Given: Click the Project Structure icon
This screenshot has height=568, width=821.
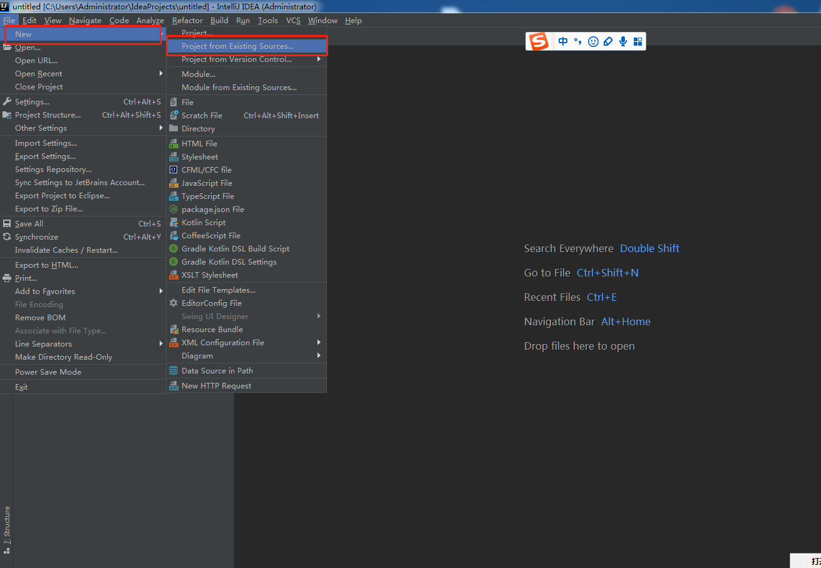Looking at the screenshot, I should pyautogui.click(x=8, y=115).
